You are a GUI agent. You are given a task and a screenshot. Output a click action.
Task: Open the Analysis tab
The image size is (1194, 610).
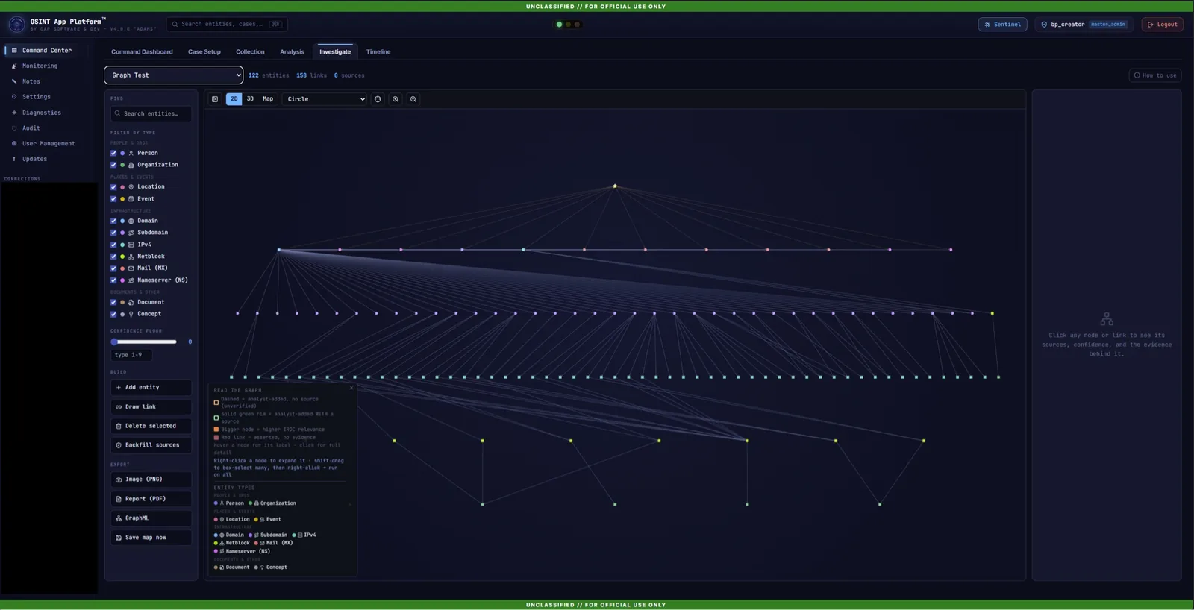pos(292,52)
